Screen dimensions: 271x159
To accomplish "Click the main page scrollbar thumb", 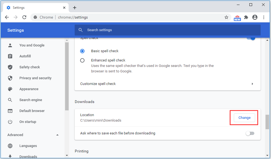I will [x=267, y=122].
